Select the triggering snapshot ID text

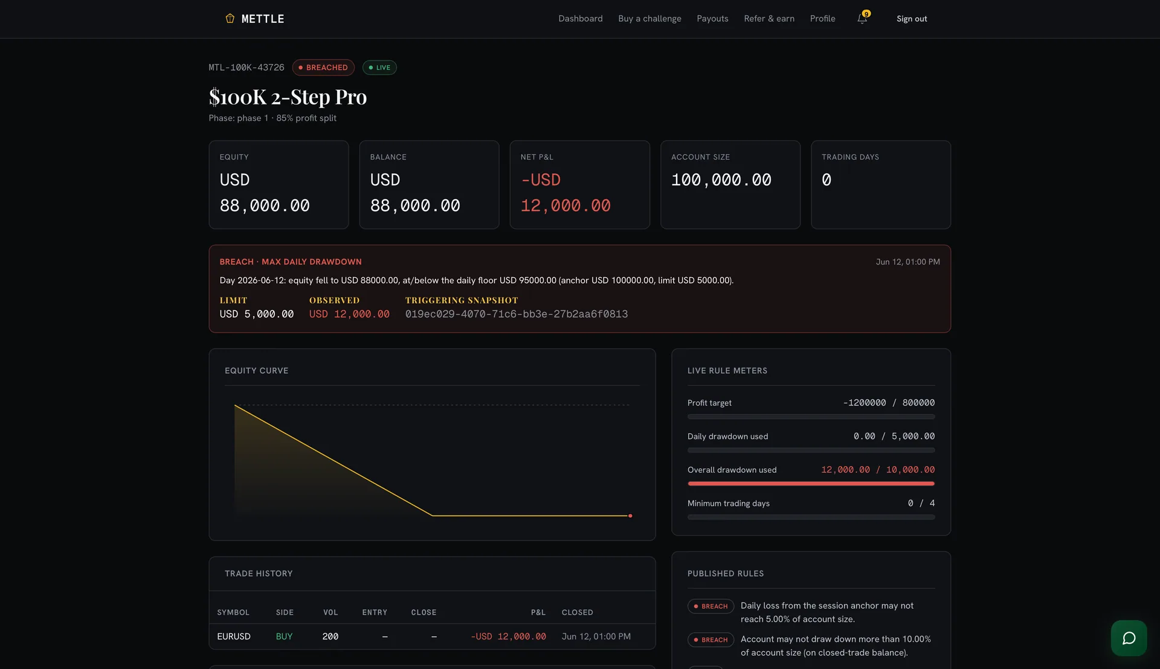(x=517, y=314)
